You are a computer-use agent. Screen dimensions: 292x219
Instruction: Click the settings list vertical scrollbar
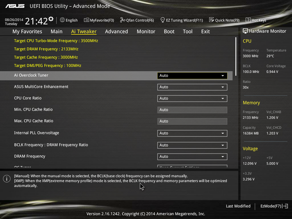pyautogui.click(x=236, y=56)
